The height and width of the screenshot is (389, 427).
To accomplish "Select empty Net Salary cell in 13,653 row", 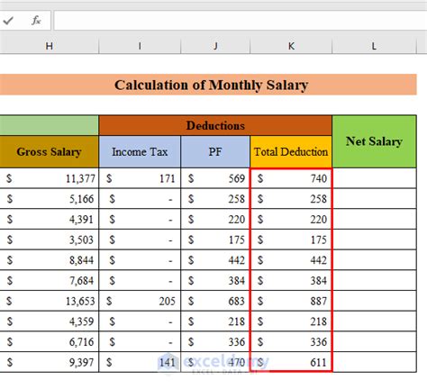I will (374, 301).
